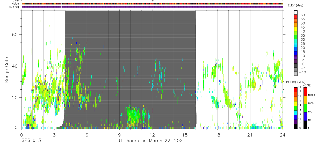Click the 'NOISE' legend title
Screen dimensions: 318x146
pos(307,85)
